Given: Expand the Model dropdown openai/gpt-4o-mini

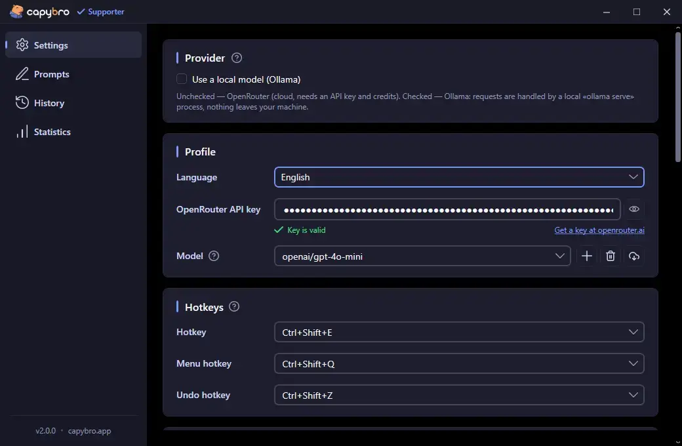Looking at the screenshot, I should [422, 256].
